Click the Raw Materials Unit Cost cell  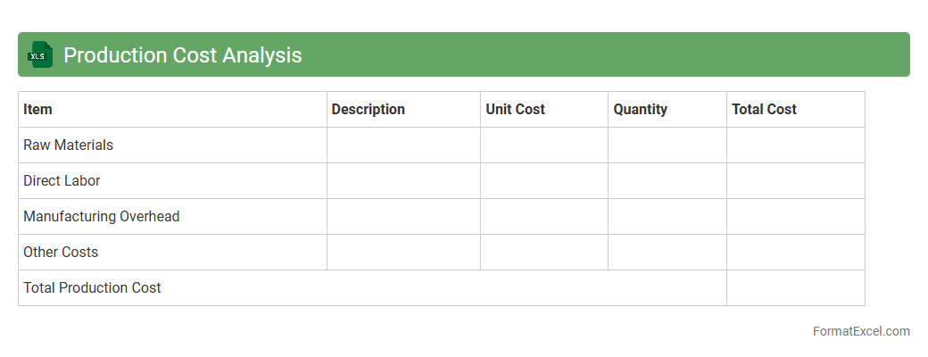pyautogui.click(x=544, y=145)
